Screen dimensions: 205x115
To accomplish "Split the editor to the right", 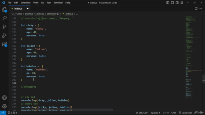I will pyautogui.click(x=196, y=9).
